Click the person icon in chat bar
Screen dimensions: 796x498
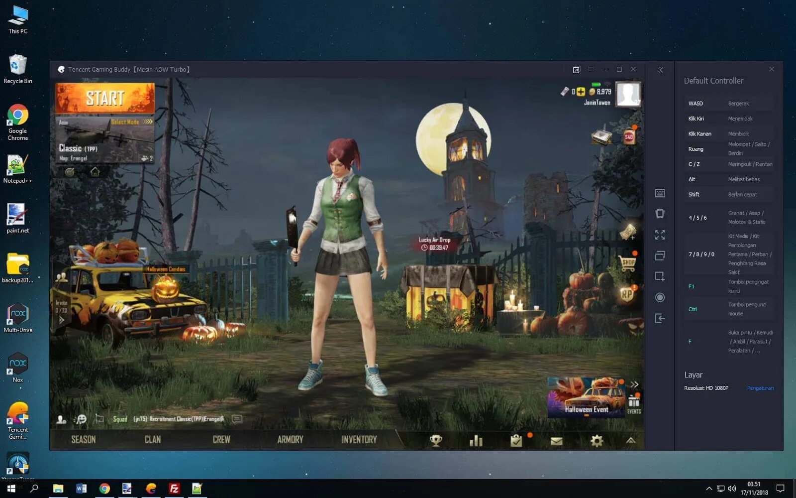click(x=61, y=419)
